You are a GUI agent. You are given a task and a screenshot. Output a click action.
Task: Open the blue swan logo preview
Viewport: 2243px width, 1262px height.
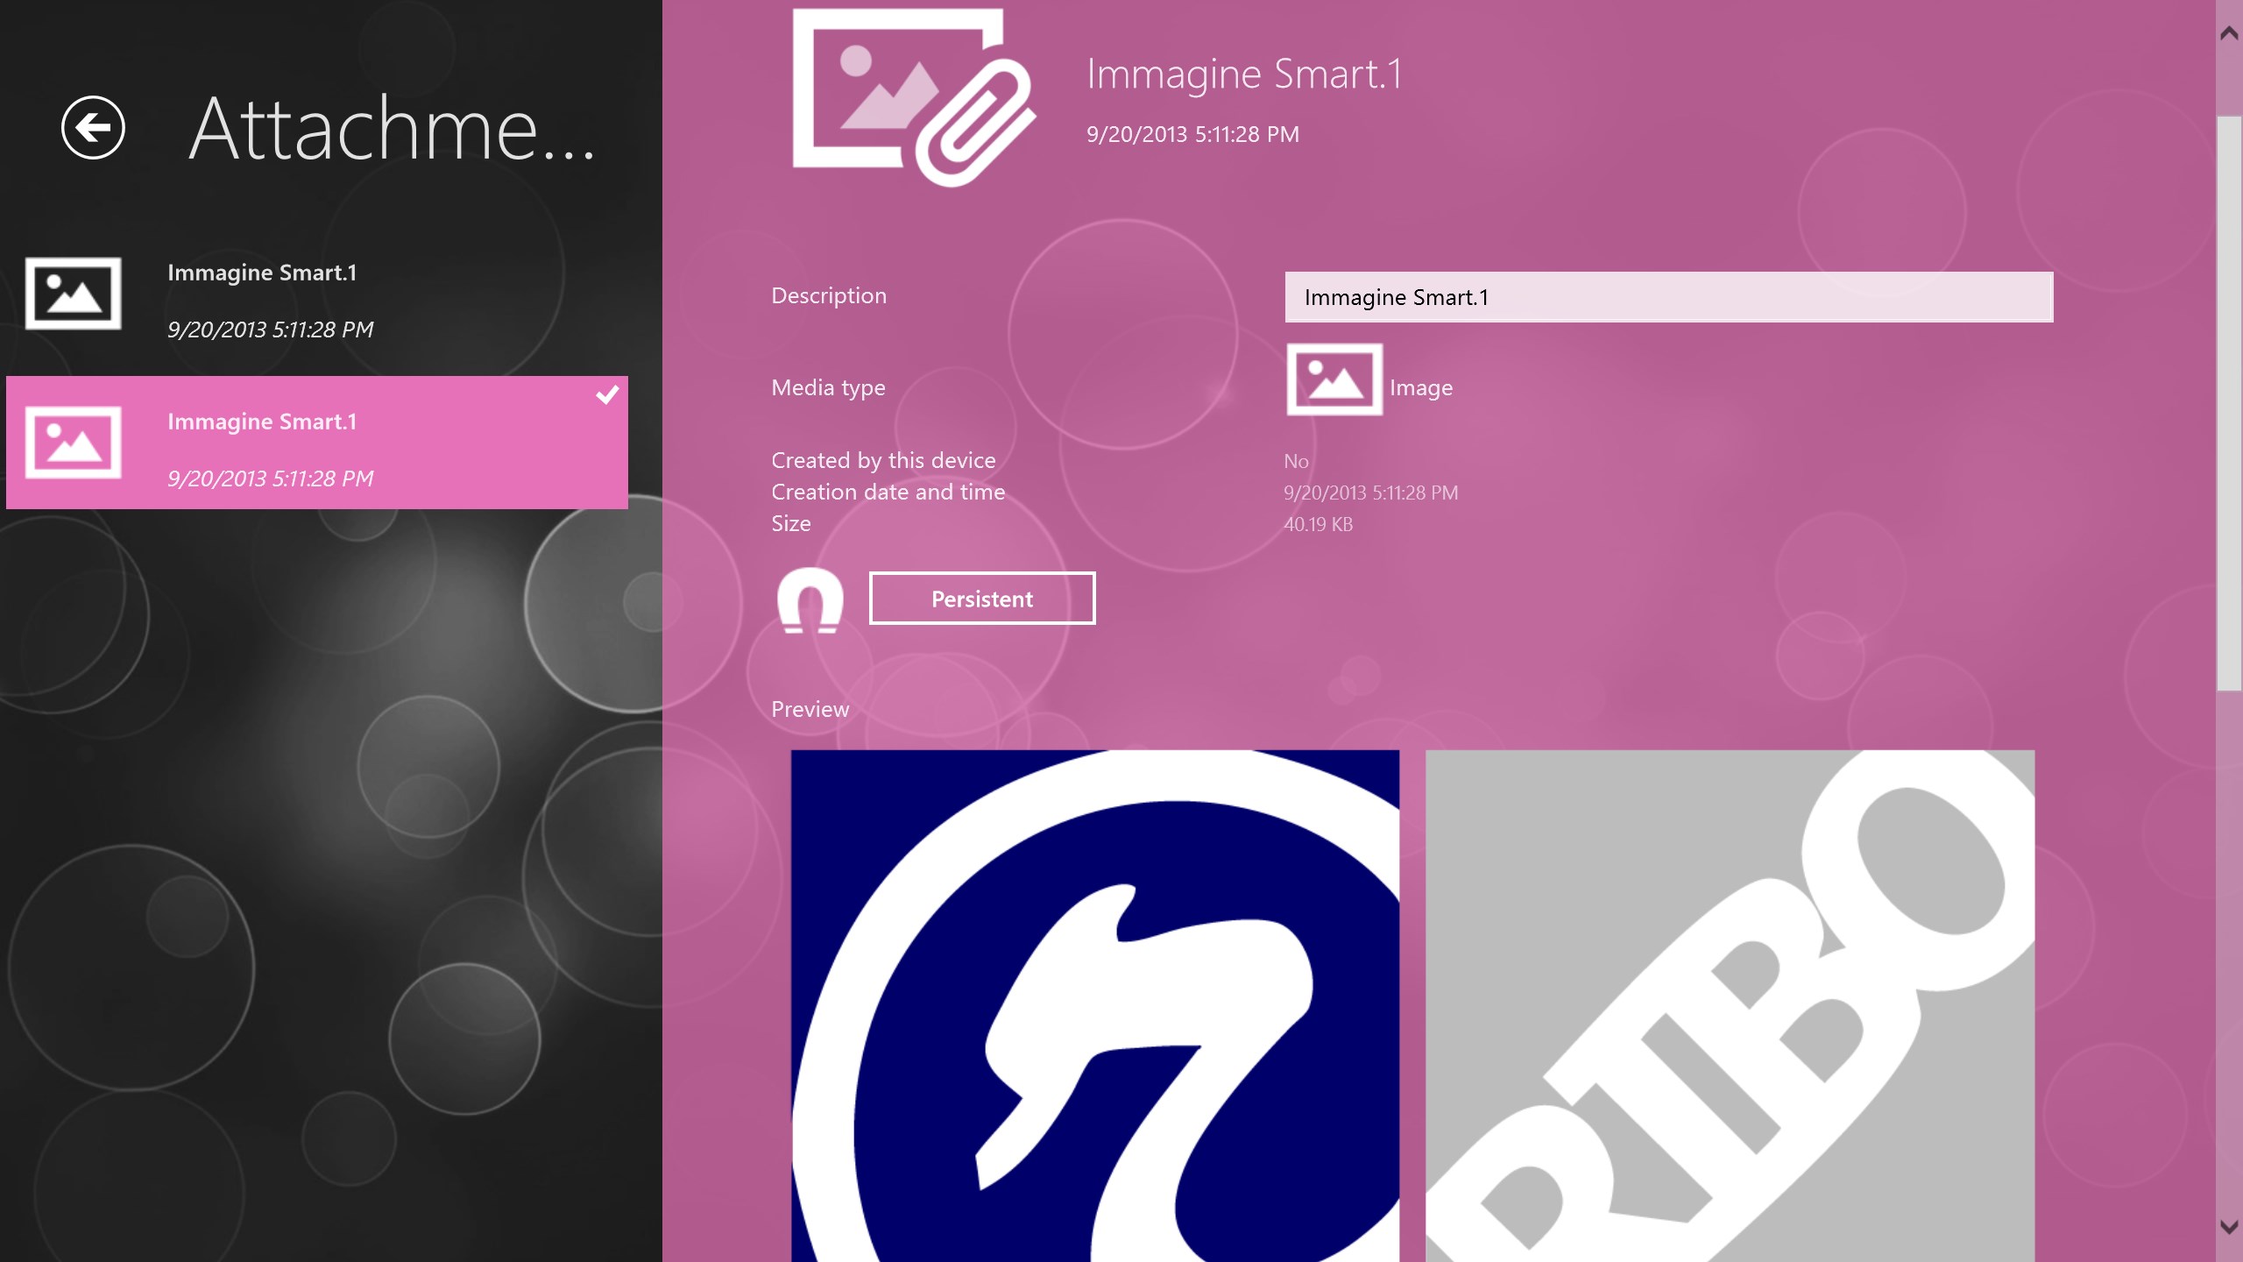pos(1094,1004)
